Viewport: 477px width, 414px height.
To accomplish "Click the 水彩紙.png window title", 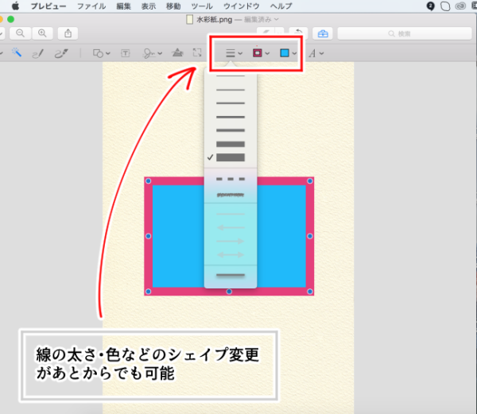I will tap(214, 20).
